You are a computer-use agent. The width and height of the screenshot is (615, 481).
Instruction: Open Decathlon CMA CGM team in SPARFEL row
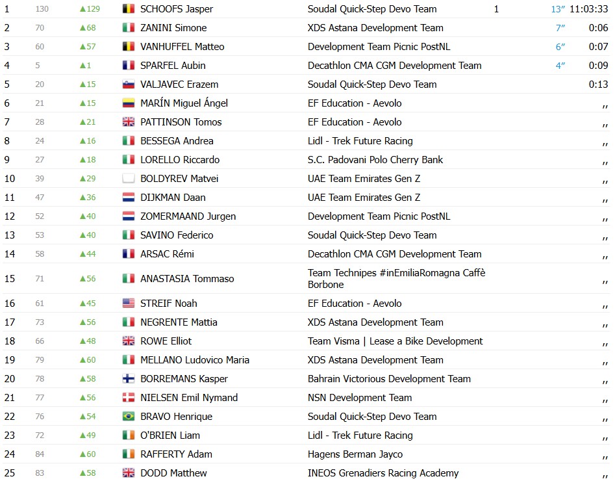pos(395,66)
